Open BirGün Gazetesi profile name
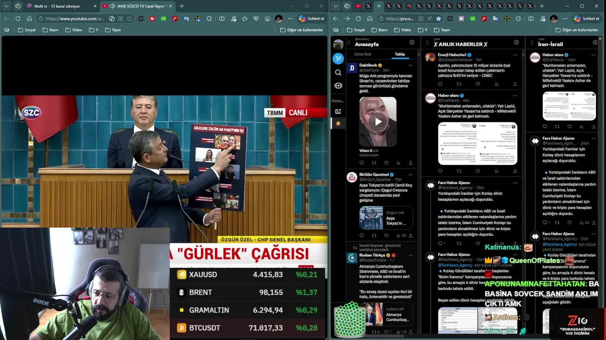Image resolution: width=606 pixels, height=340 pixels. click(x=374, y=175)
